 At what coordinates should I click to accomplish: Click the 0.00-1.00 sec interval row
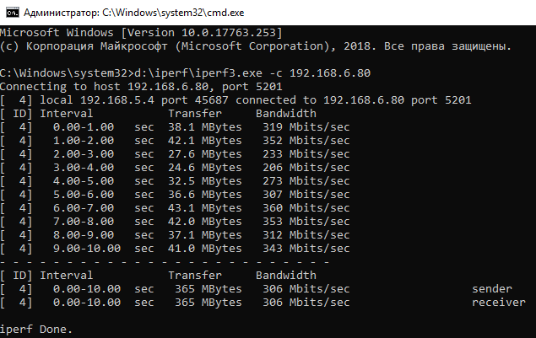coord(84,126)
